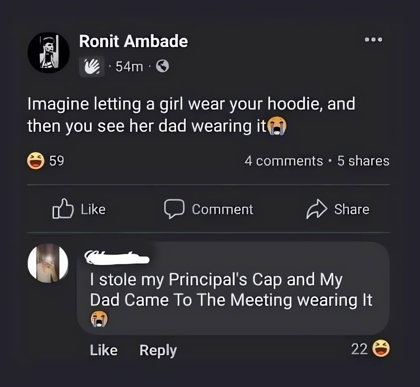Click the thumbs-up Like icon
The image size is (420, 387).
pyautogui.click(x=63, y=209)
